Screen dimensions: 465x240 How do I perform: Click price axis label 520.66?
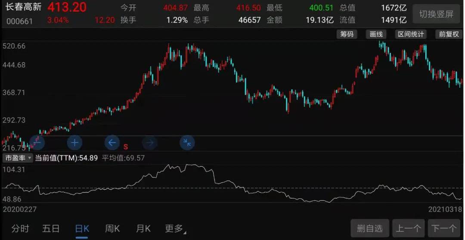pos(14,46)
